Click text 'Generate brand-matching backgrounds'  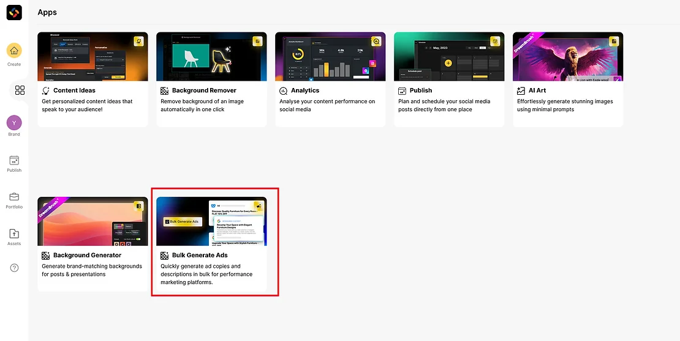tap(92, 266)
